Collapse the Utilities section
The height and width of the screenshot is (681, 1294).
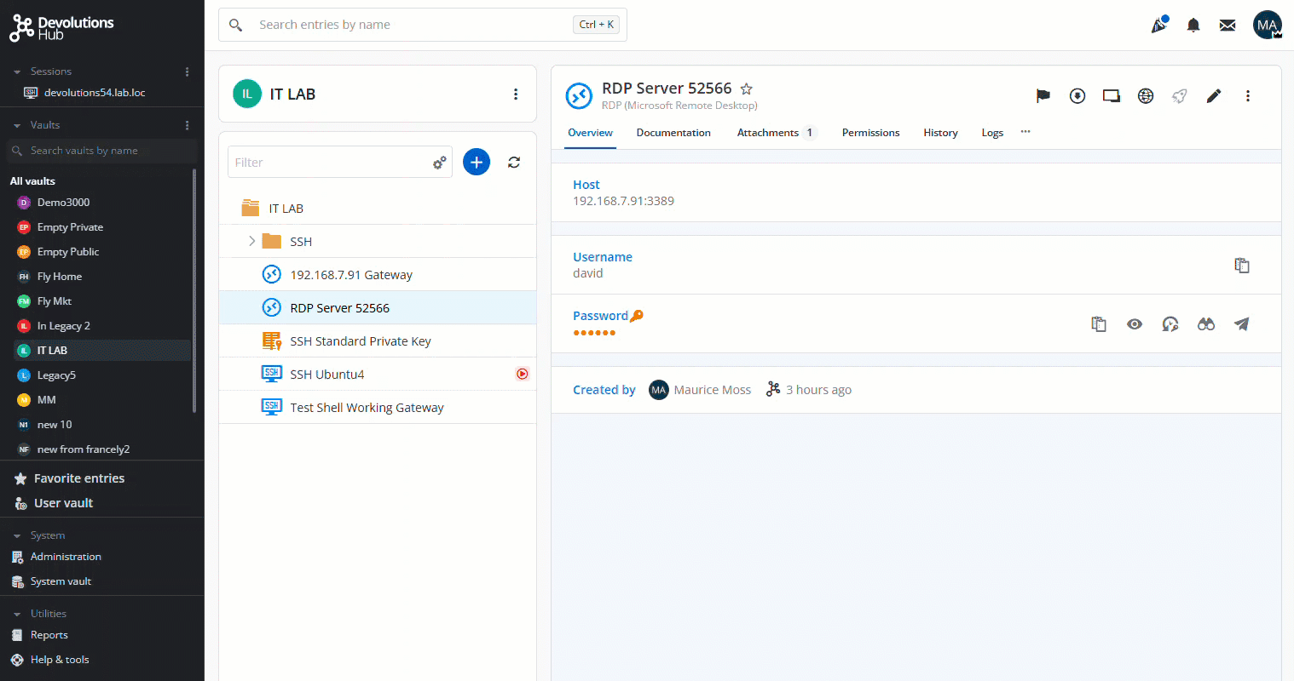(17, 615)
